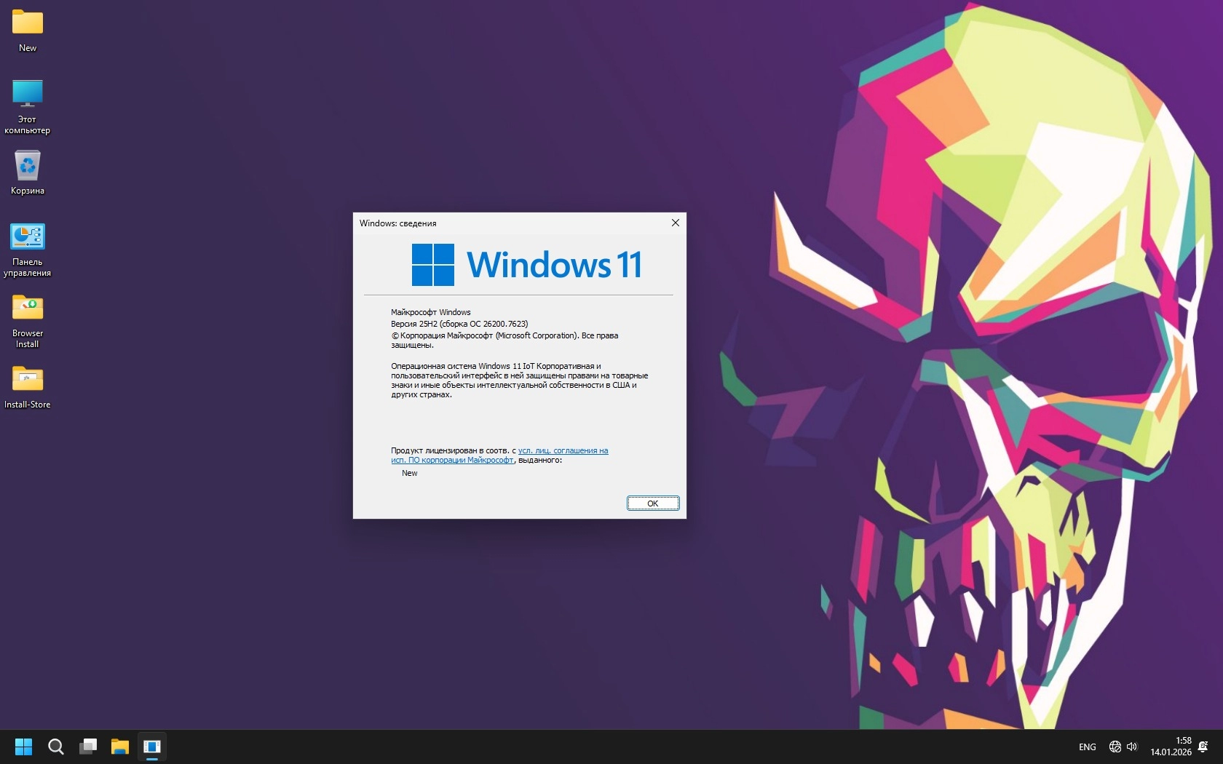Close the Windows: сведения dialog
The height and width of the screenshot is (764, 1223).
coord(674,223)
